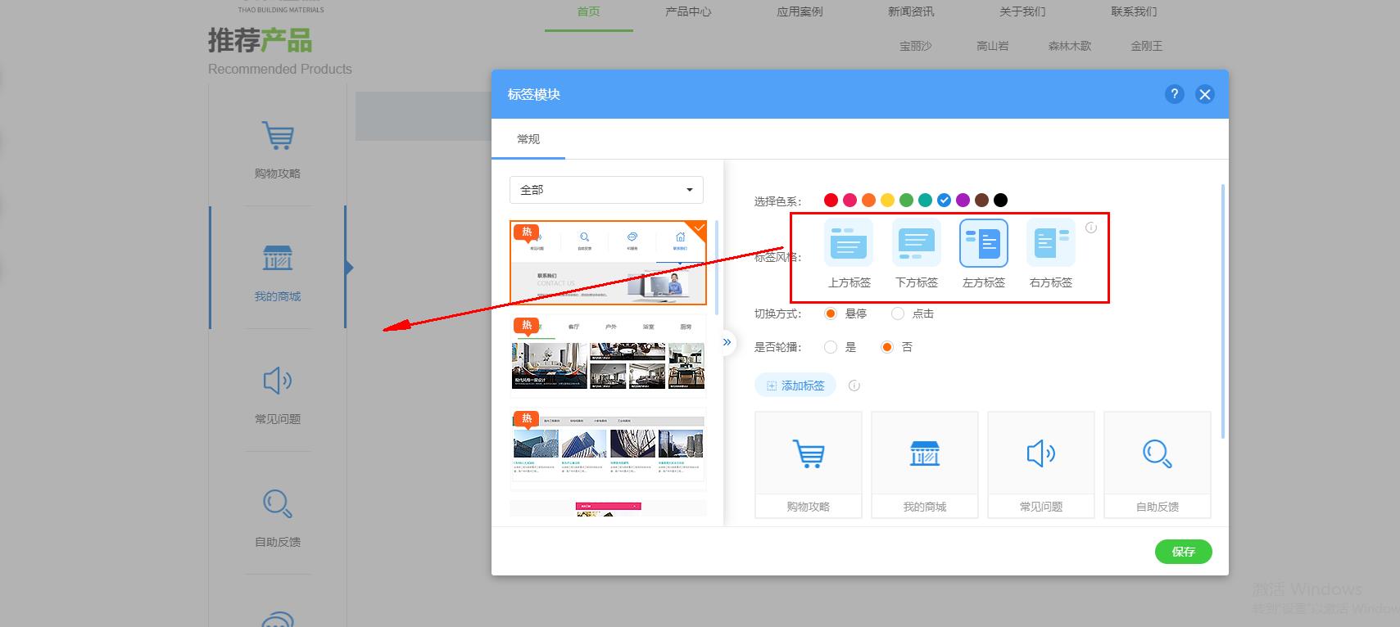
Task: Select the 上方标签 style icon
Action: click(x=849, y=243)
